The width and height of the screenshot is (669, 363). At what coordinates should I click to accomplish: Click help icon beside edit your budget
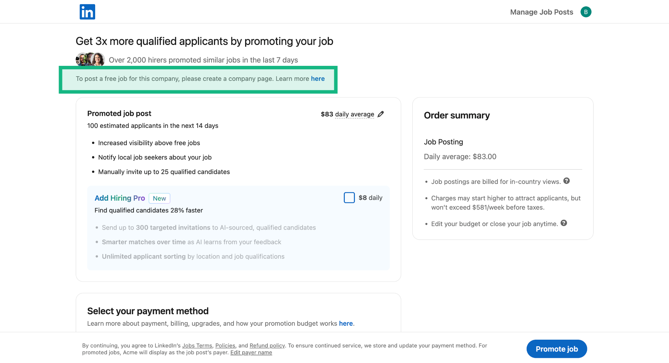(x=564, y=223)
